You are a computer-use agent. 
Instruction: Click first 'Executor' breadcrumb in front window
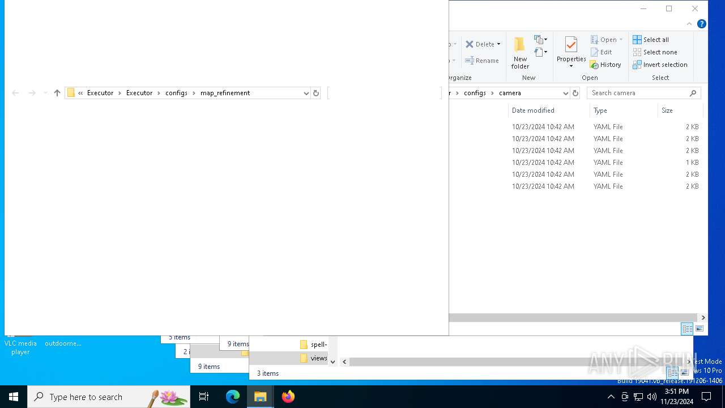click(x=100, y=93)
